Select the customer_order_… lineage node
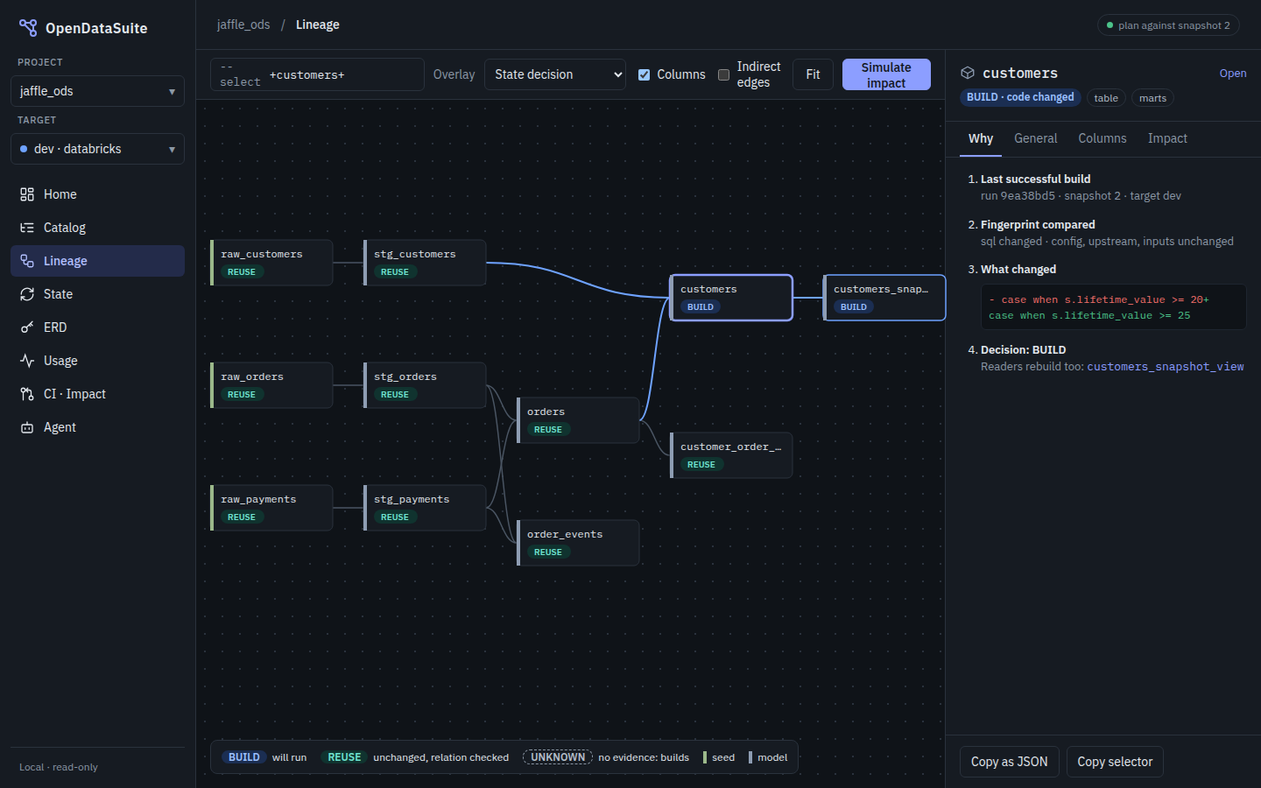 click(731, 455)
